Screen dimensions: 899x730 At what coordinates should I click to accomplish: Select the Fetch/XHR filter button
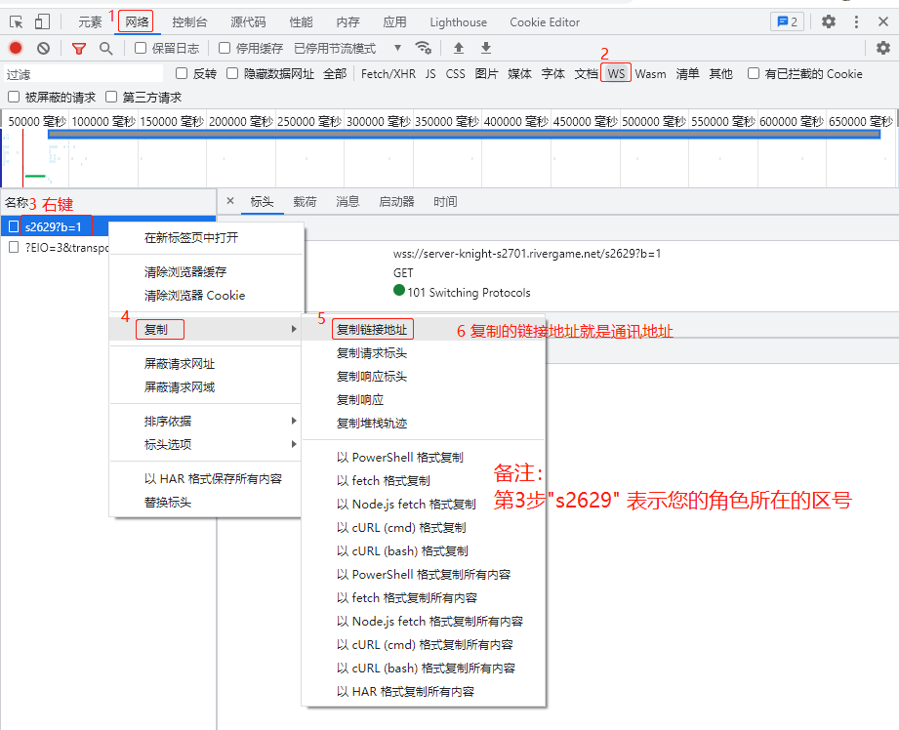tap(388, 73)
